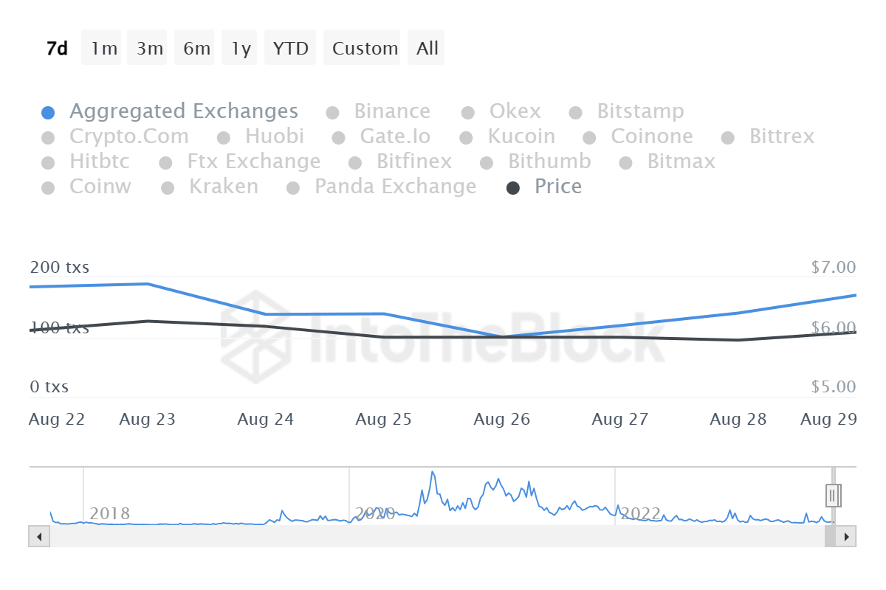Click scrollbar left arrow
Screen dimensions: 886x590
[38, 536]
